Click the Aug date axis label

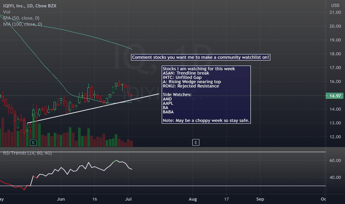(193, 199)
